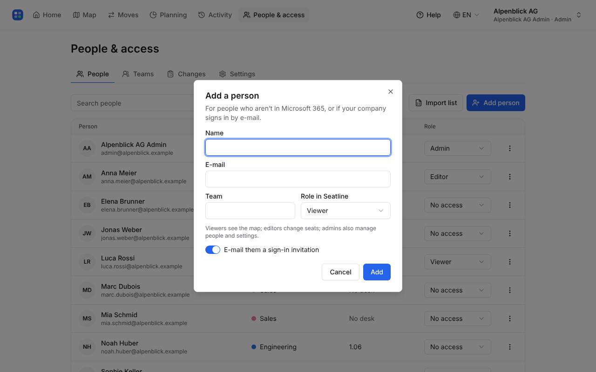Screen dimensions: 596x372
Task: Open the Planning navigation item
Action: coord(168,15)
